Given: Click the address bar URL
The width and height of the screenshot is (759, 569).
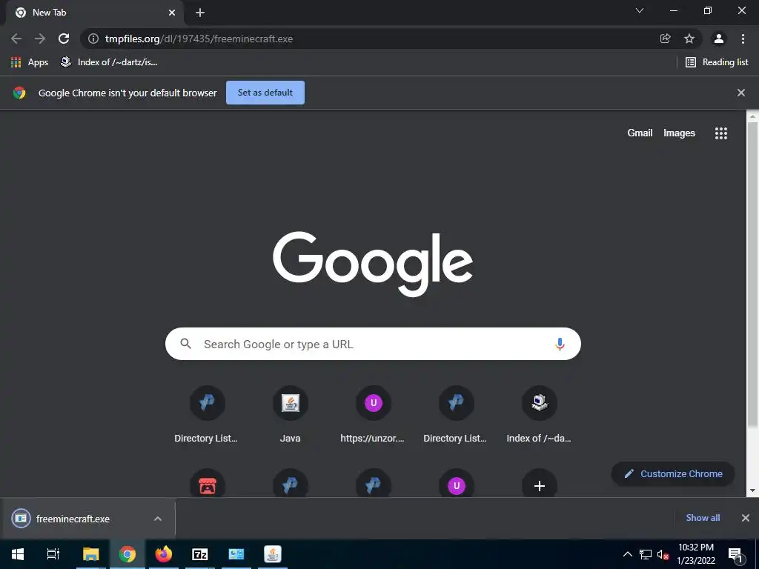Looking at the screenshot, I should tap(199, 39).
